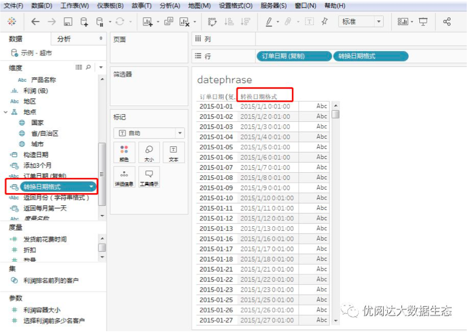Click the Size (大小) marks button

click(x=149, y=153)
